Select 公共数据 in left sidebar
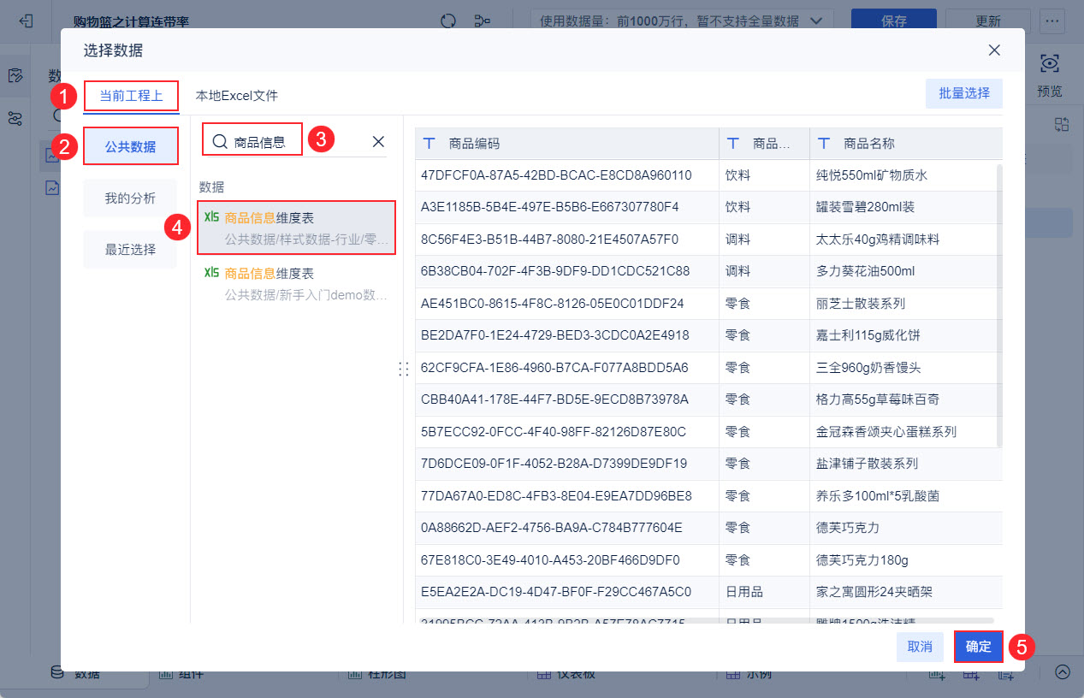The image size is (1084, 698). (131, 146)
